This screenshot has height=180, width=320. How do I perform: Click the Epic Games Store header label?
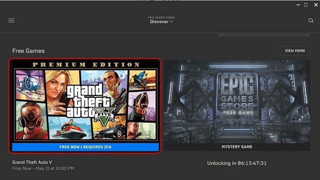pos(161,17)
